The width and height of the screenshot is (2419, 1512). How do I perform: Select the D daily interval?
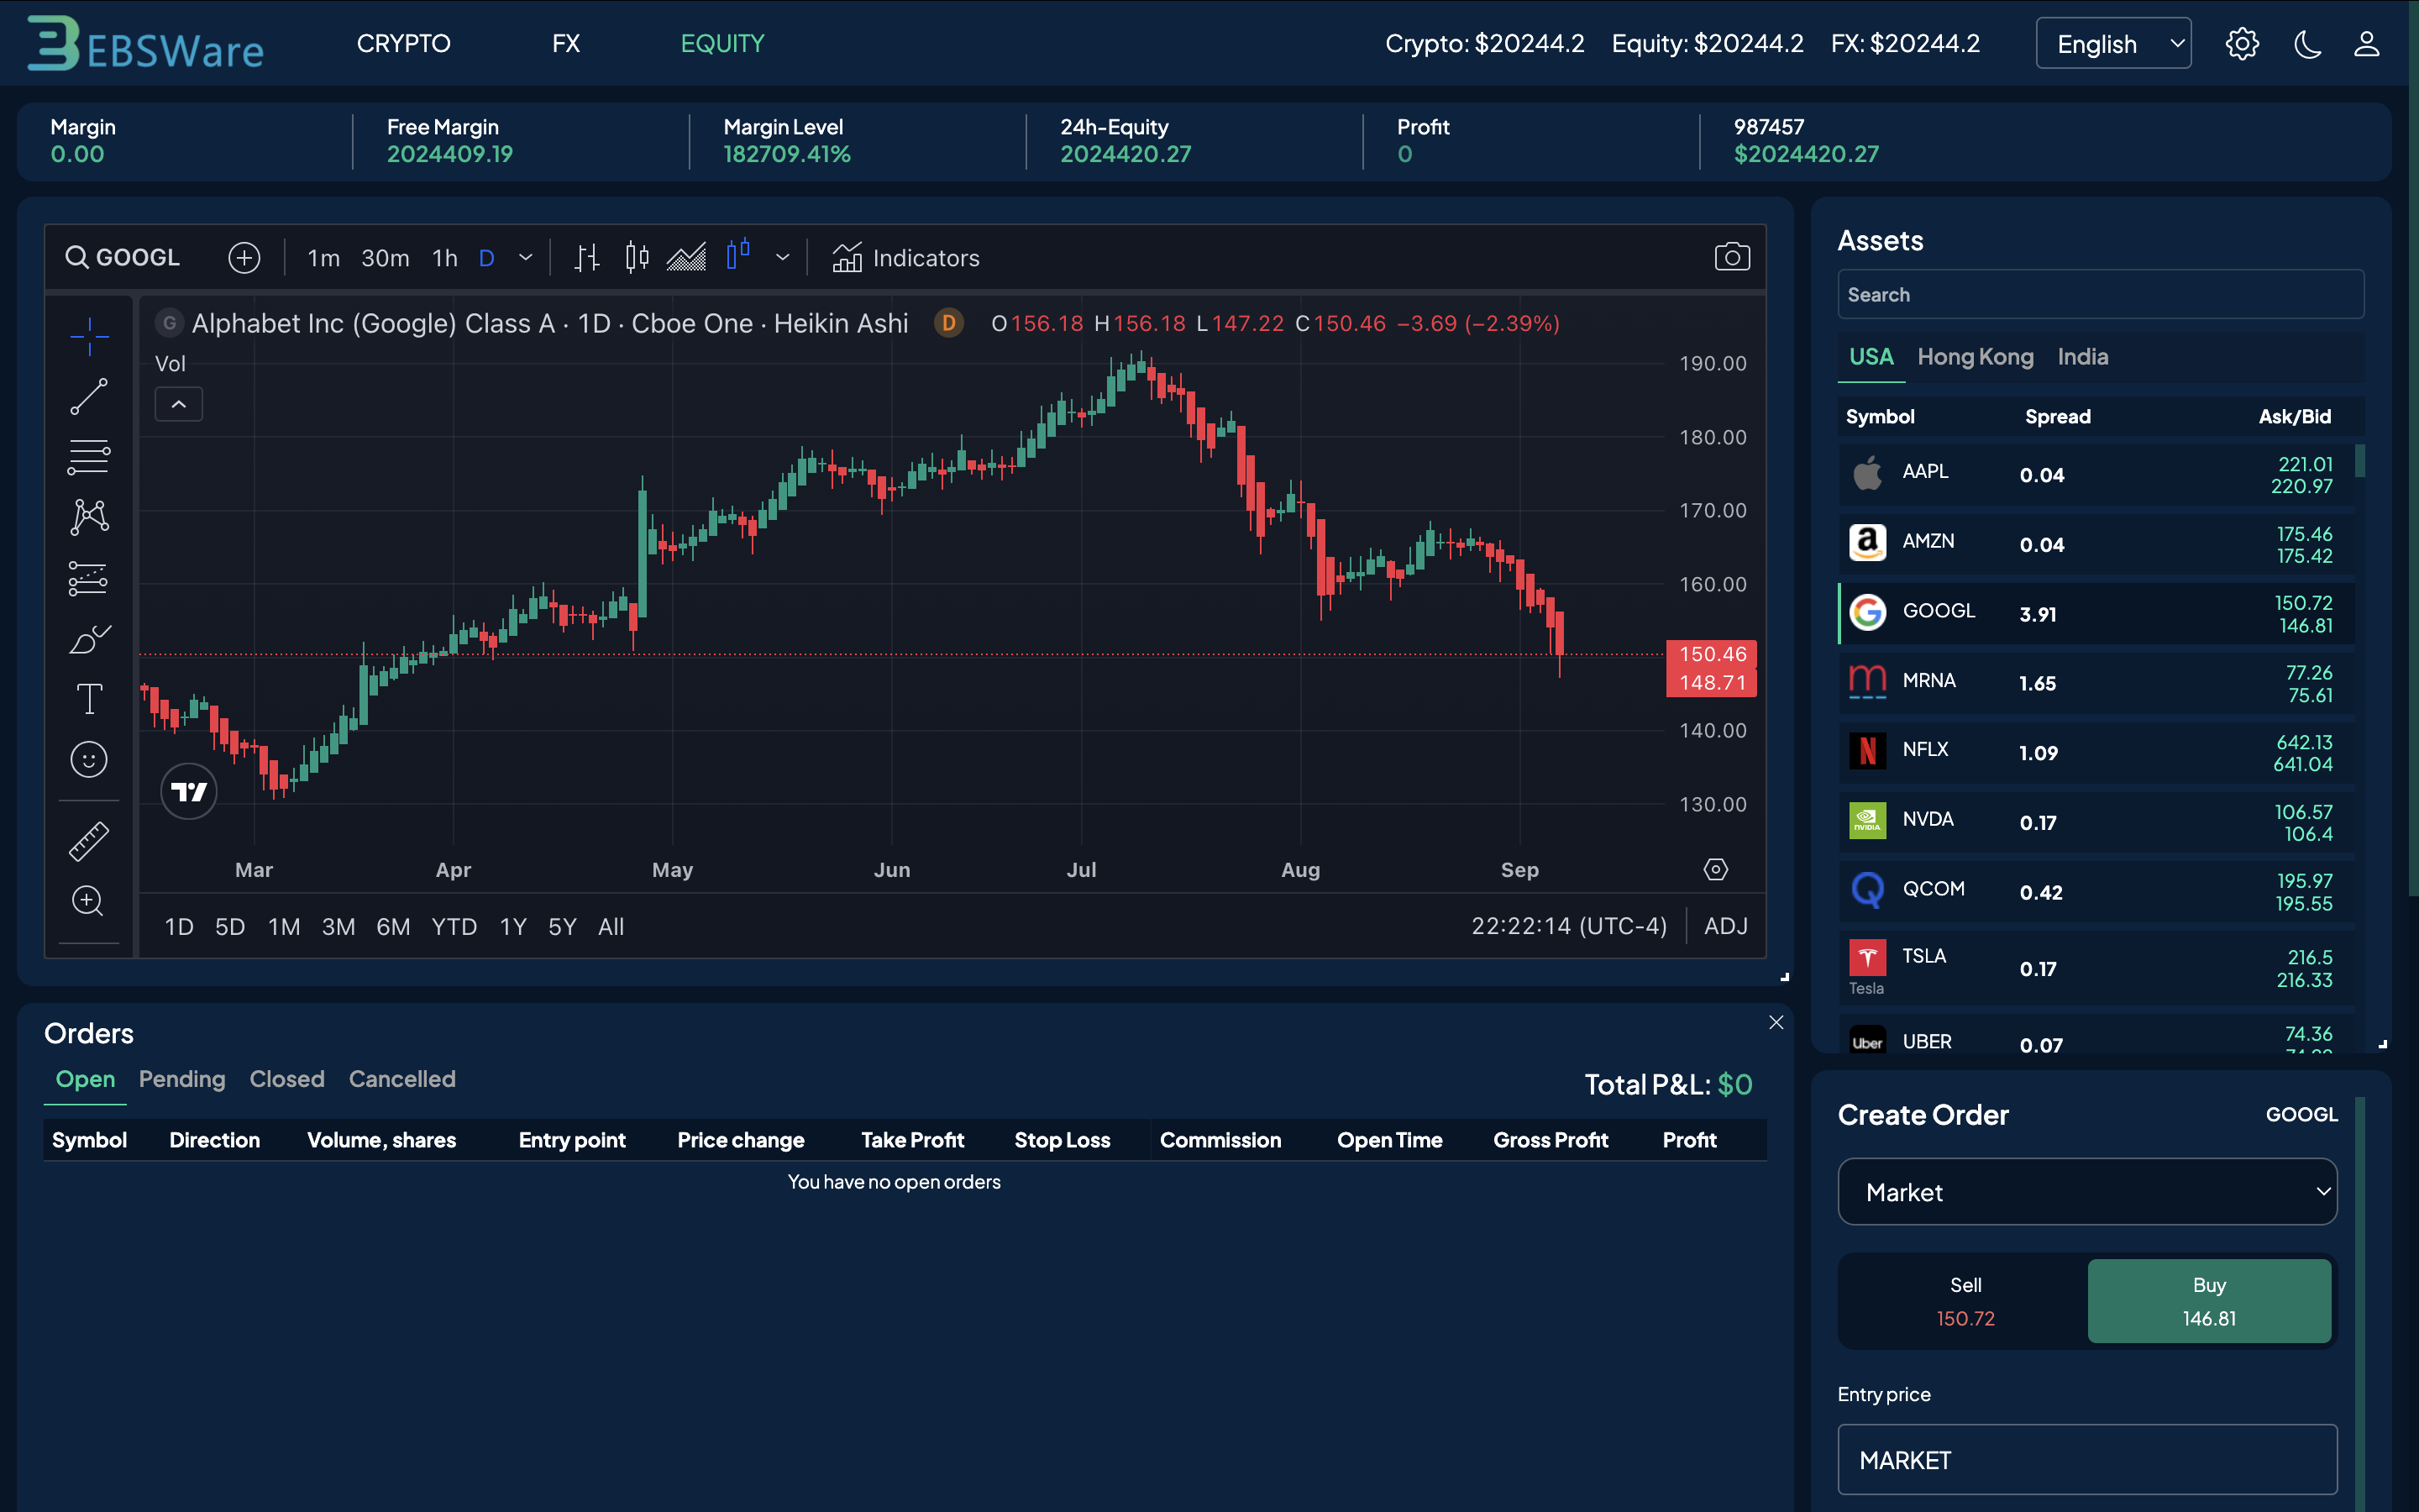487,258
